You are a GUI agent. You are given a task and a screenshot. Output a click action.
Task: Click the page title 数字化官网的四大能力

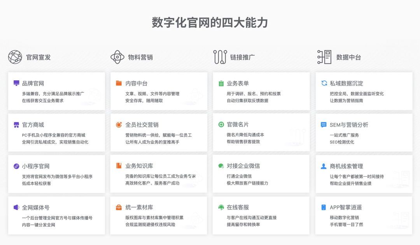210,22
